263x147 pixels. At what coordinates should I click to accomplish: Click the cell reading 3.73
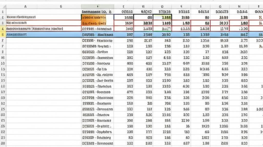click(x=239, y=40)
